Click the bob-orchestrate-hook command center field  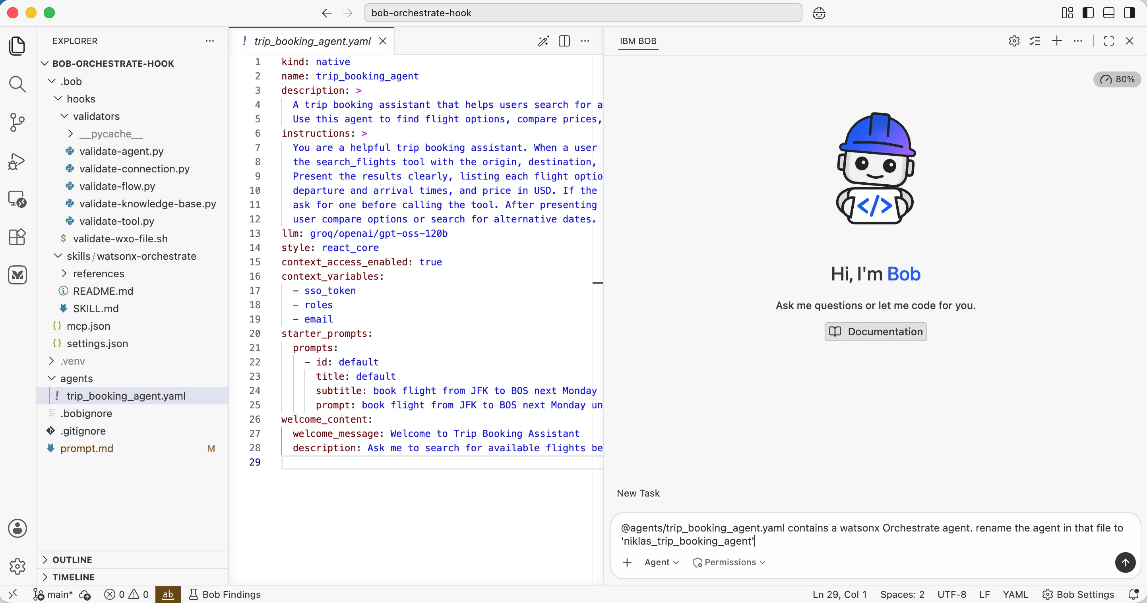click(583, 13)
